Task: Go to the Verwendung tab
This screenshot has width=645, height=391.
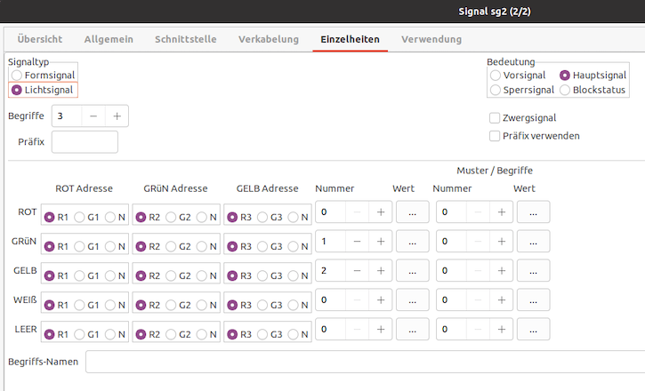Action: [x=431, y=39]
